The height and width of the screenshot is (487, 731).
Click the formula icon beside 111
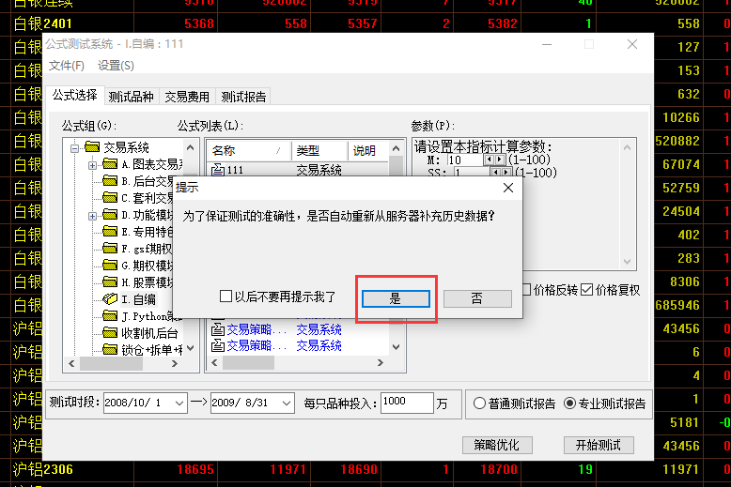[218, 170]
